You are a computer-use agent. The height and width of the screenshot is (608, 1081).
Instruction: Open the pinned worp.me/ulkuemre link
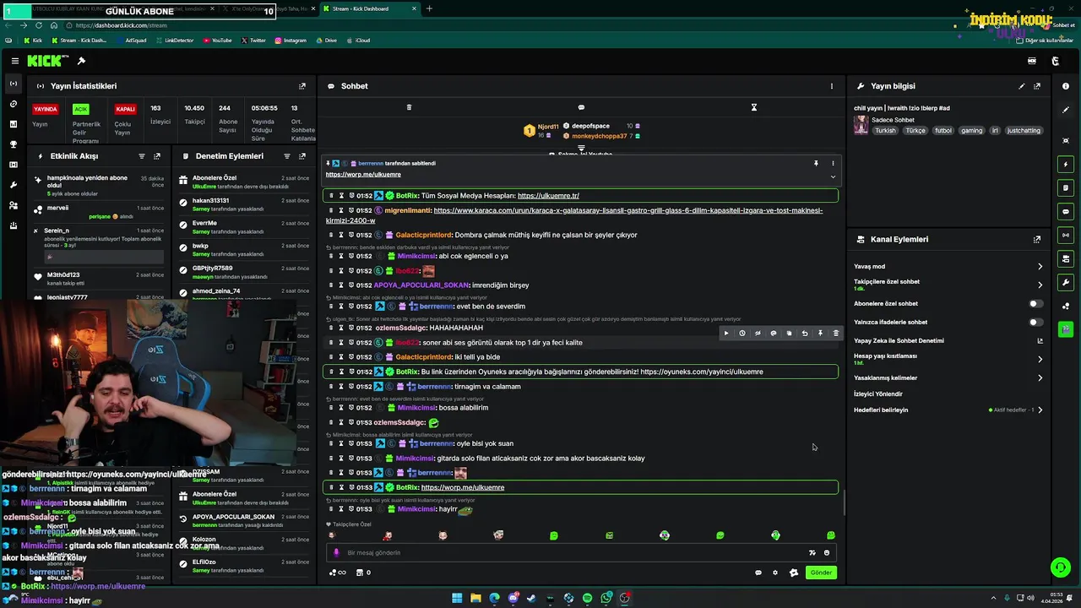[363, 175]
